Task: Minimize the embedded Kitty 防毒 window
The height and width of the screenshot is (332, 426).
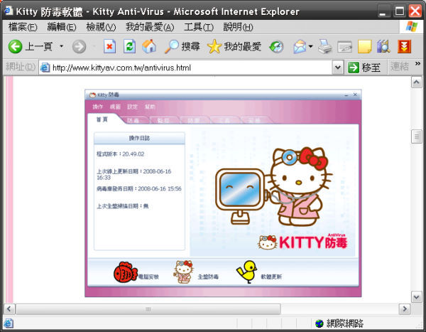Action: click(346, 95)
